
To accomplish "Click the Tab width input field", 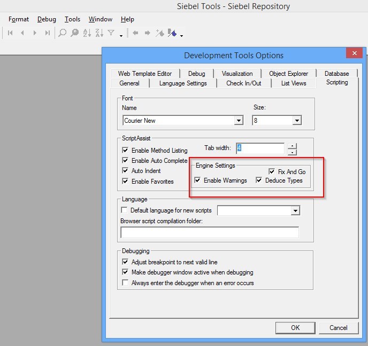I will coord(260,148).
